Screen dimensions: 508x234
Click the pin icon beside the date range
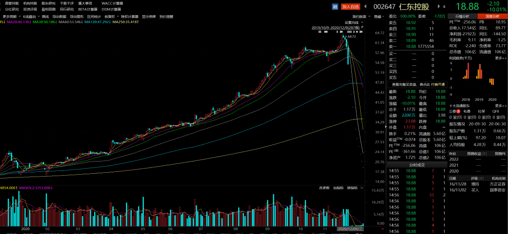coord(362,28)
